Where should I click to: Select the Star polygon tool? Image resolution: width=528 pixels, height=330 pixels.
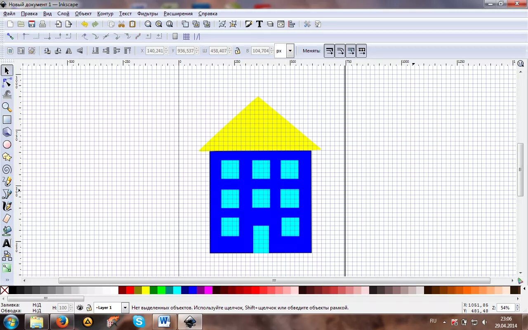tap(7, 157)
